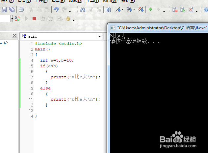Open the 工程(P) menu
This screenshot has height=153, width=208.
[x=41, y=1]
